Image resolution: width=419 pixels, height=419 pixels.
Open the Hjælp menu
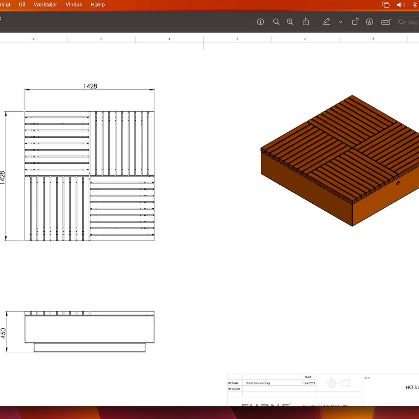(x=97, y=5)
